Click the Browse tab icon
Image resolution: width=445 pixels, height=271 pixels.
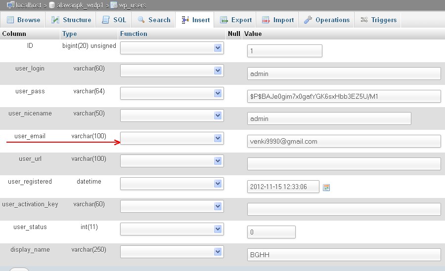click(10, 20)
